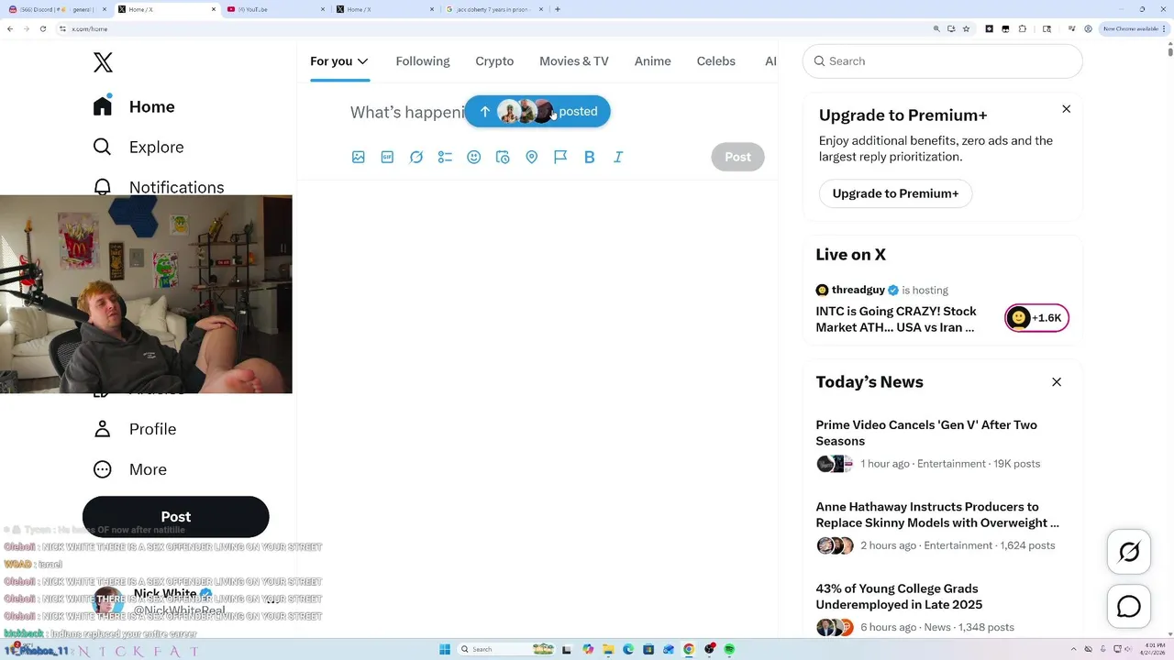Image resolution: width=1174 pixels, height=660 pixels.
Task: Open Prime Video Cancels 'Gen V' story
Action: (926, 433)
